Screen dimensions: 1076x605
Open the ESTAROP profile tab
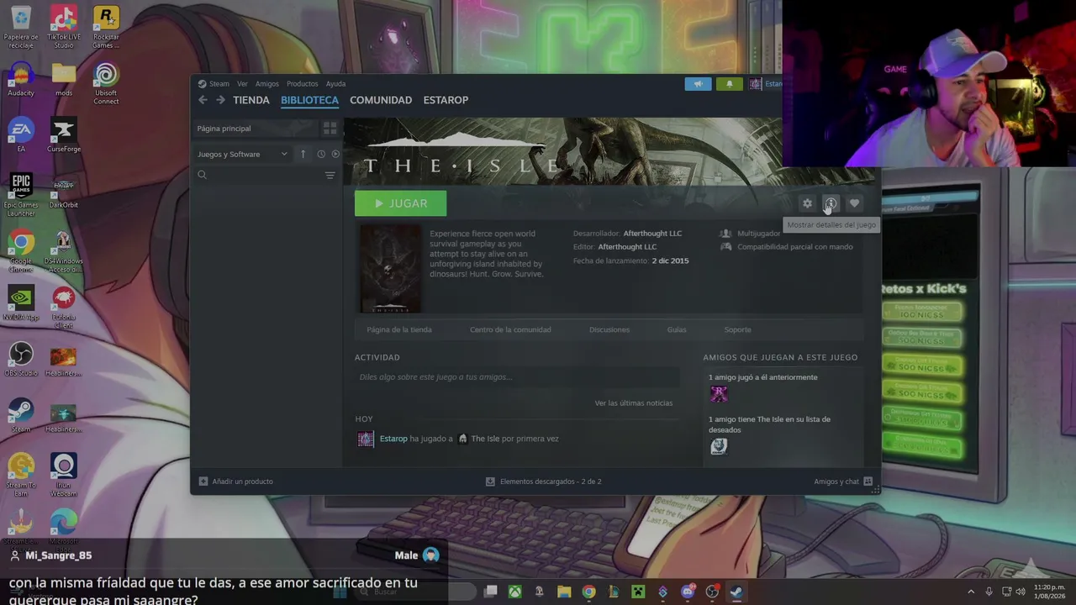[446, 100]
